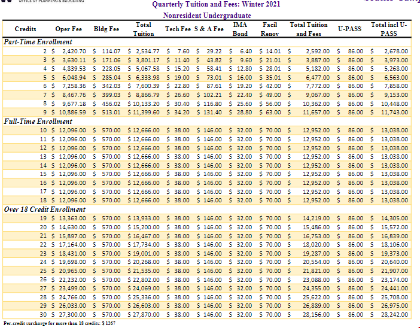This screenshot has width=420, height=328.
Task: Select the S & A fee value 73.01
Action: [214, 78]
